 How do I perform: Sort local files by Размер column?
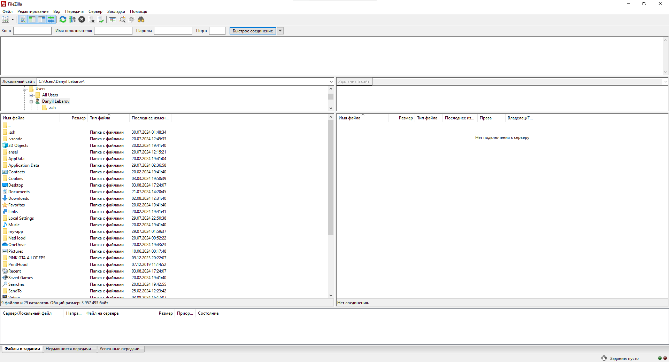point(74,118)
